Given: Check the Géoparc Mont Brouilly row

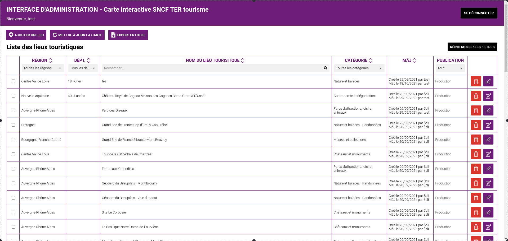Looking at the screenshot, I should pyautogui.click(x=13, y=183).
